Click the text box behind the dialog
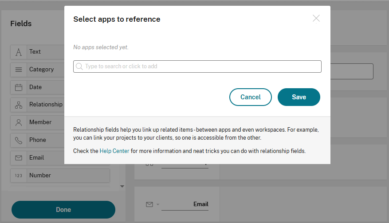This screenshot has width=389, height=223. tap(352, 71)
